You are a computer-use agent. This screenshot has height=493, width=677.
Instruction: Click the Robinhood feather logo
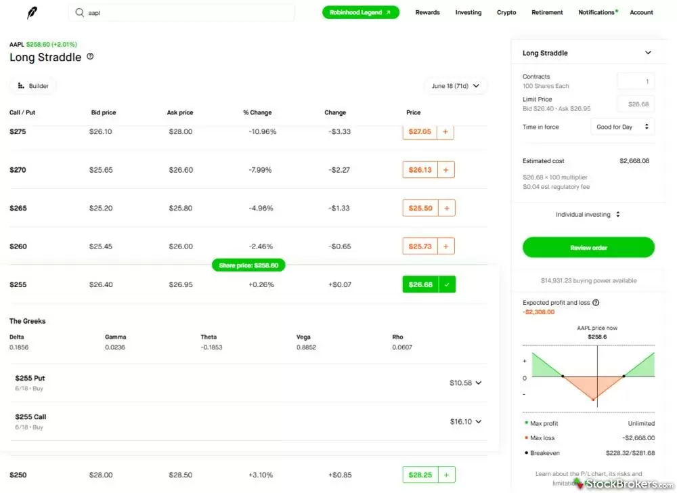point(32,12)
